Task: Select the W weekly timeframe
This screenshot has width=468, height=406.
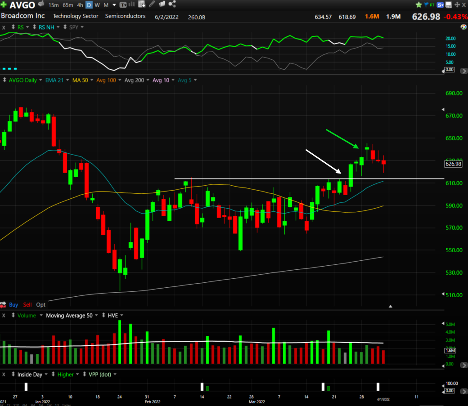Action: pyautogui.click(x=97, y=5)
